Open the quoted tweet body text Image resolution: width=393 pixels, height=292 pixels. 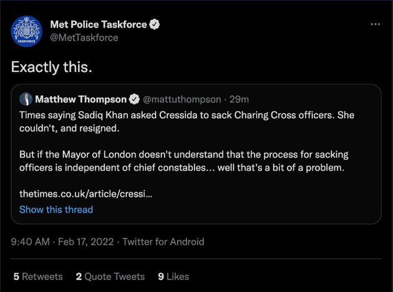pyautogui.click(x=187, y=141)
